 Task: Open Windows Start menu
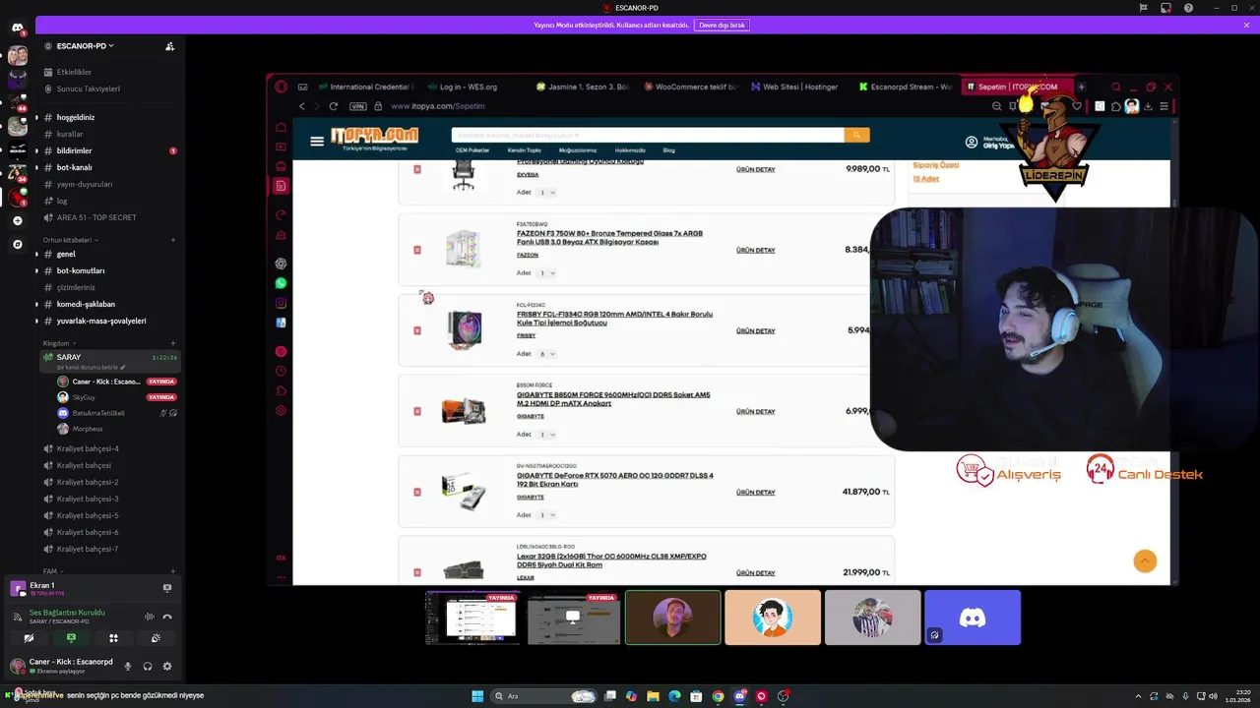point(477,696)
